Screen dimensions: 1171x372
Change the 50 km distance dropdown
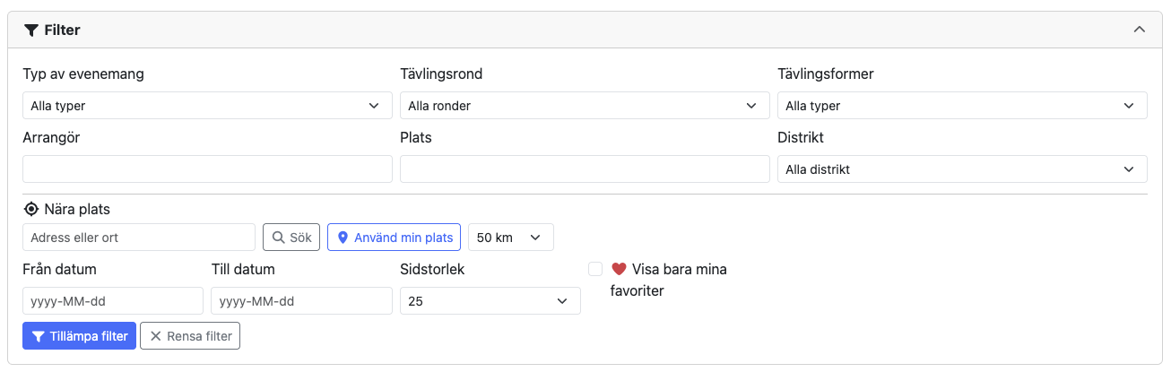tap(510, 238)
